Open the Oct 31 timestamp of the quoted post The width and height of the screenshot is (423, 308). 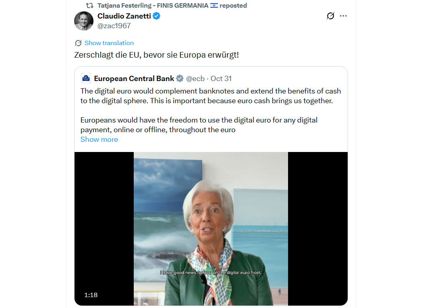(221, 78)
